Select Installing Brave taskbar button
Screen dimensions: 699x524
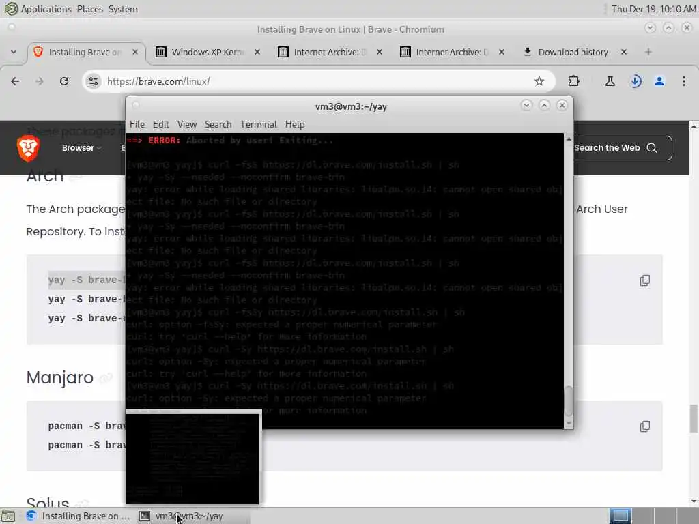[x=79, y=516]
